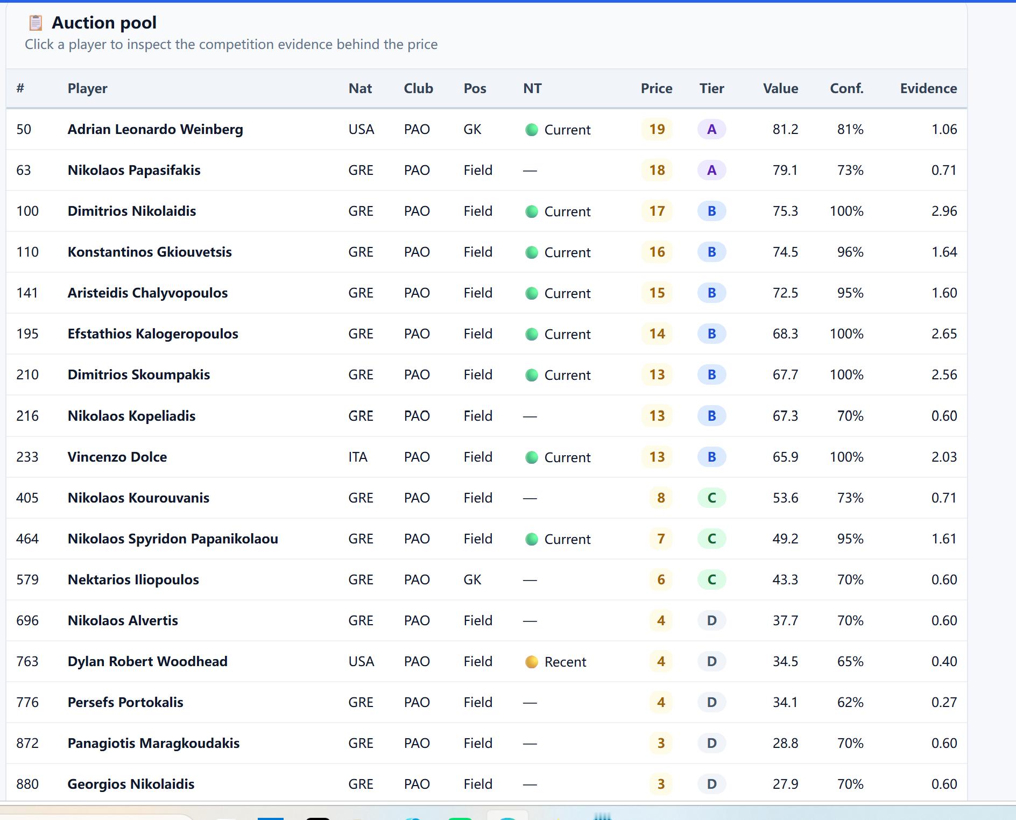
Task: Select Konstantinos Gkiouvetsis row
Action: (486, 252)
